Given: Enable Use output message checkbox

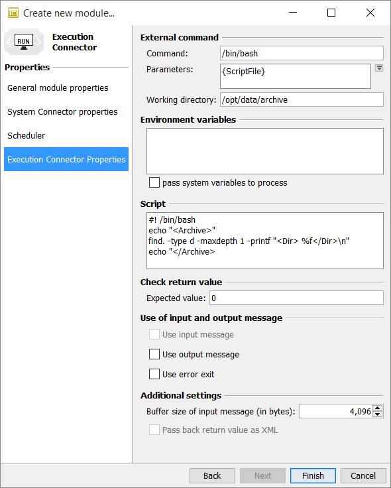Looking at the screenshot, I should pos(154,354).
